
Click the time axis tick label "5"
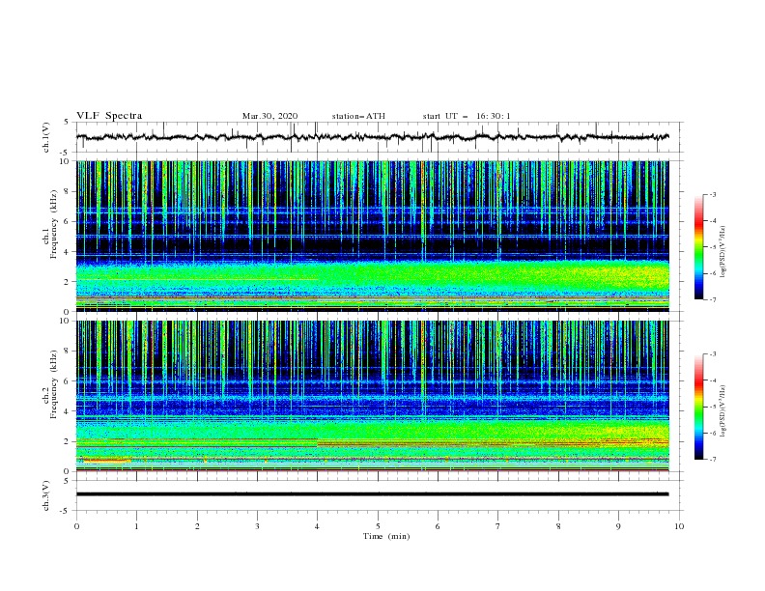coord(378,526)
